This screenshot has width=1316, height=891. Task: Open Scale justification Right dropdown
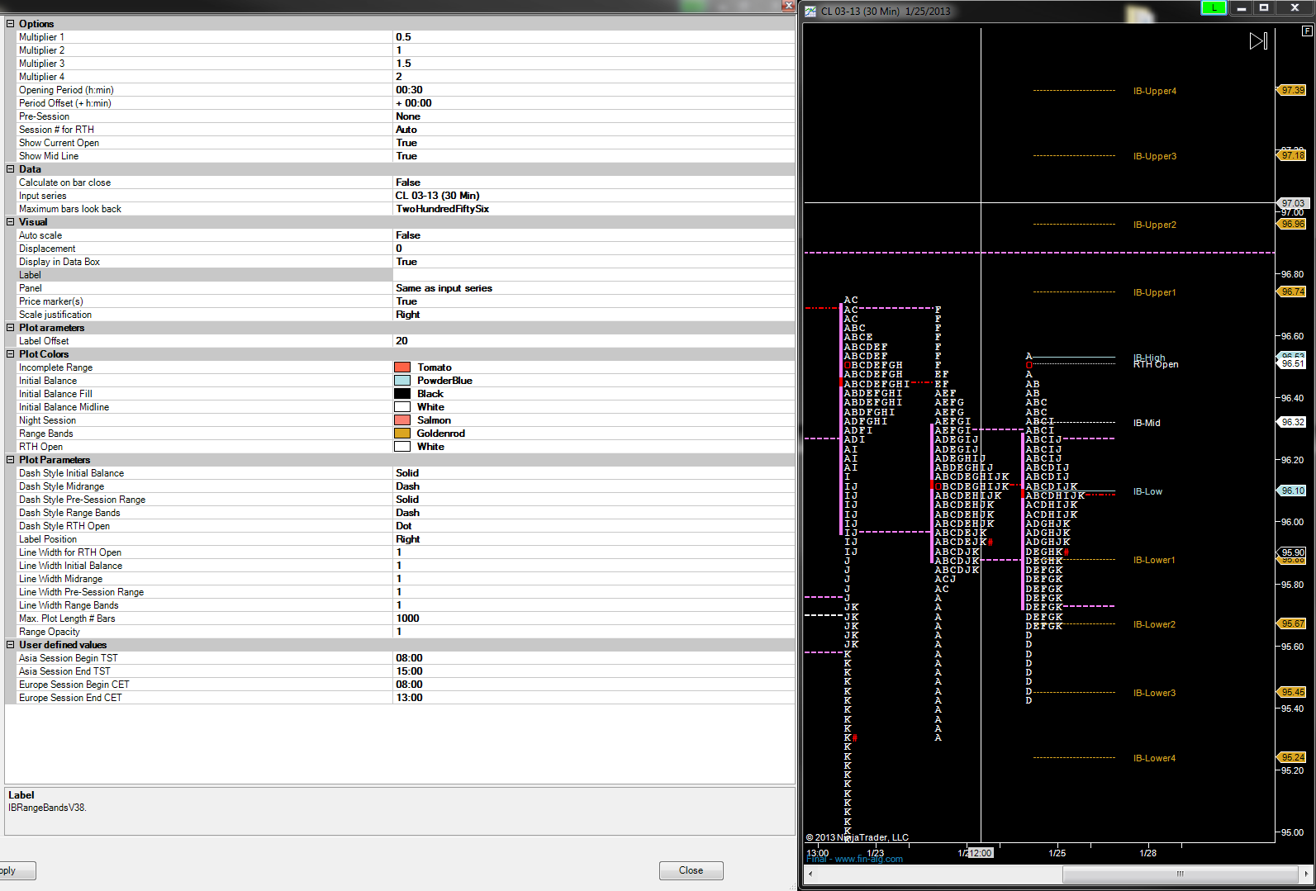[593, 315]
